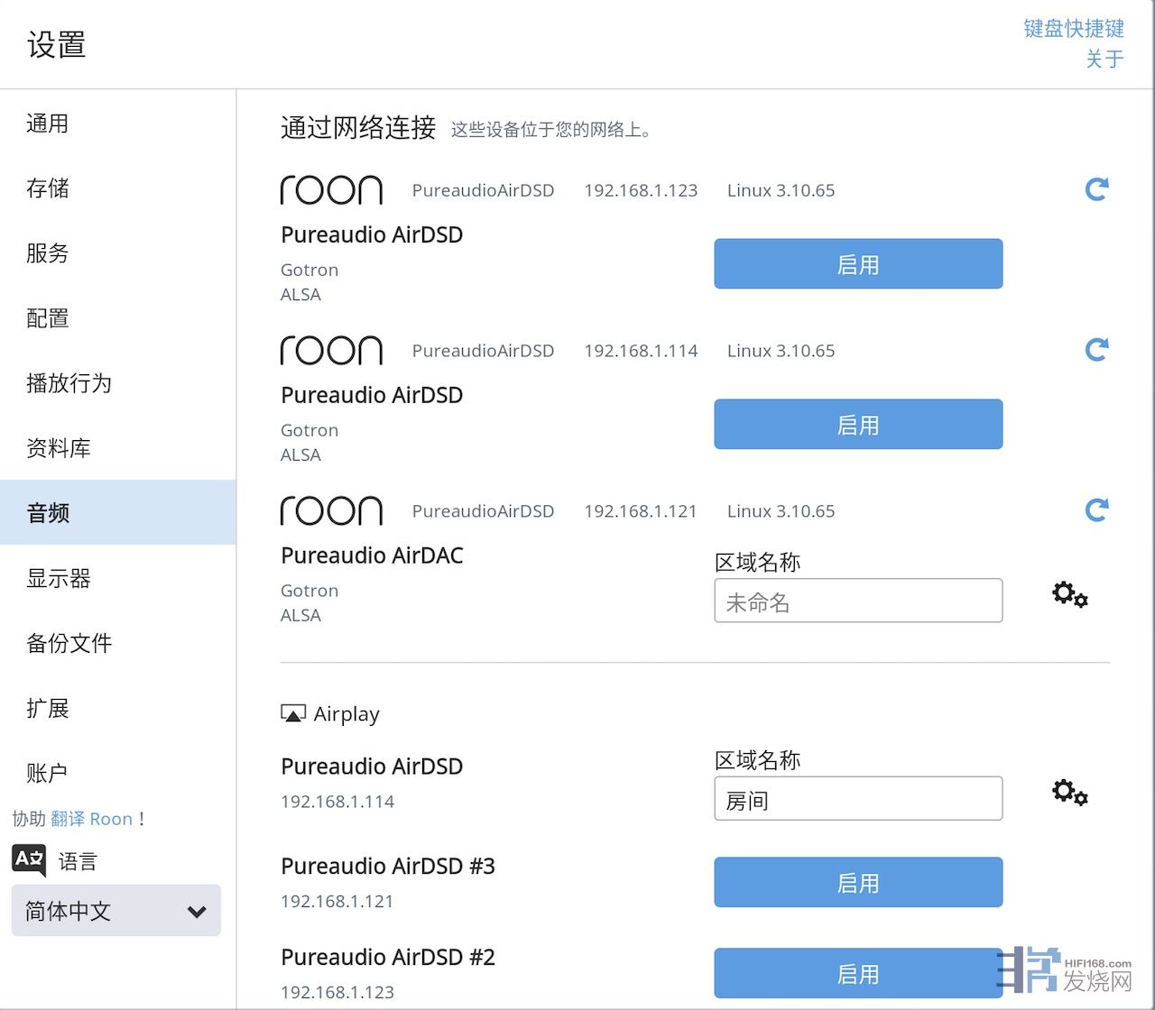Enable Airplay Pureaudio AirDSD #3

[x=858, y=883]
